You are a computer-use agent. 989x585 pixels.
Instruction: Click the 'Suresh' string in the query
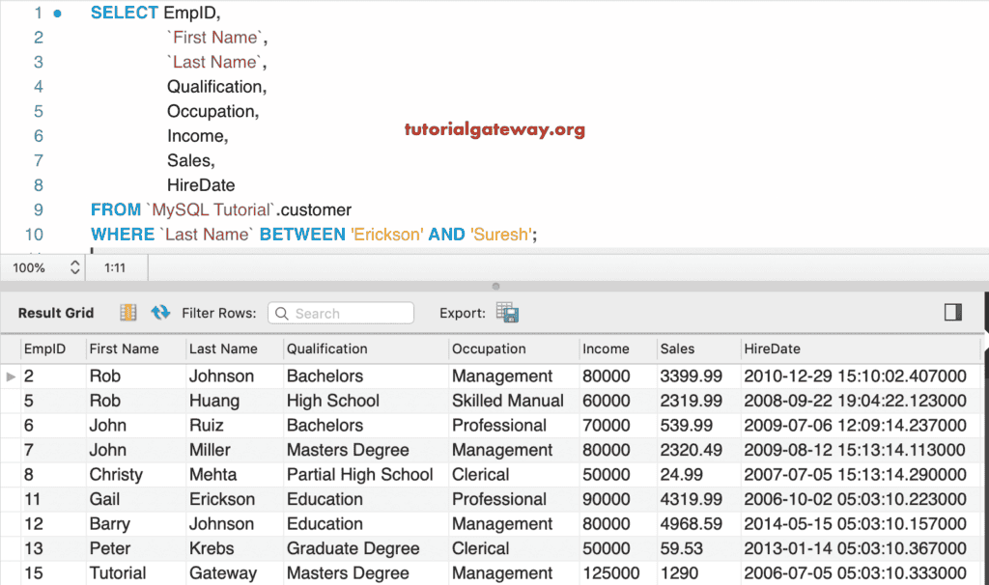pyautogui.click(x=501, y=235)
